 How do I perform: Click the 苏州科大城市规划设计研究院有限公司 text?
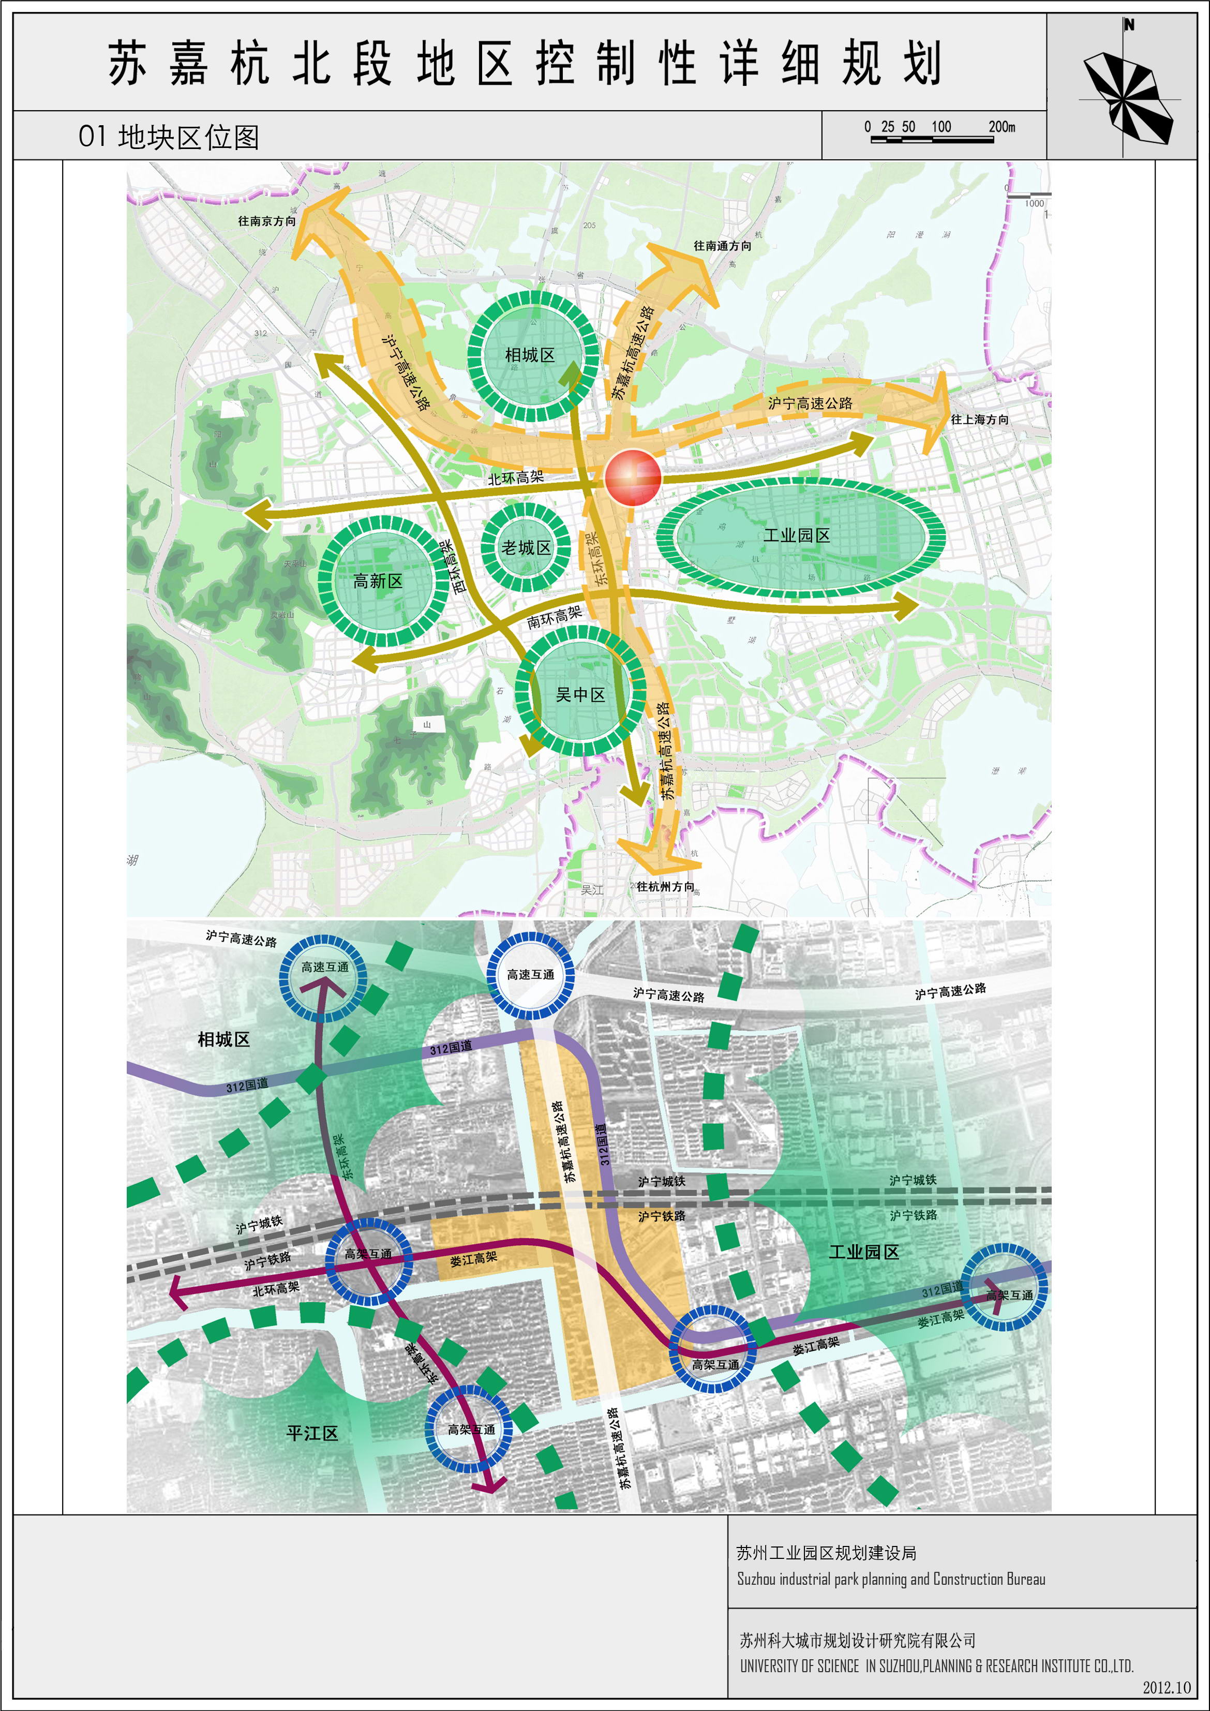point(857,1640)
